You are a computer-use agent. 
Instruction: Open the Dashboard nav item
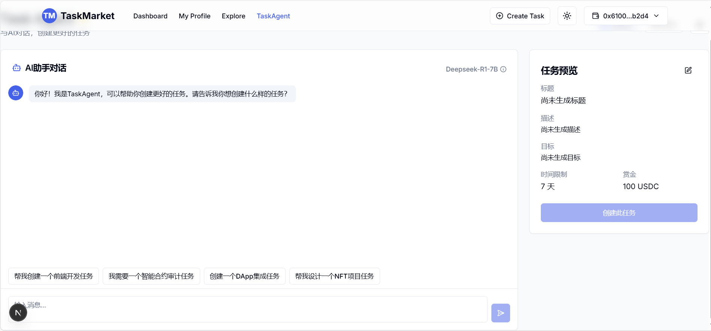(x=150, y=16)
